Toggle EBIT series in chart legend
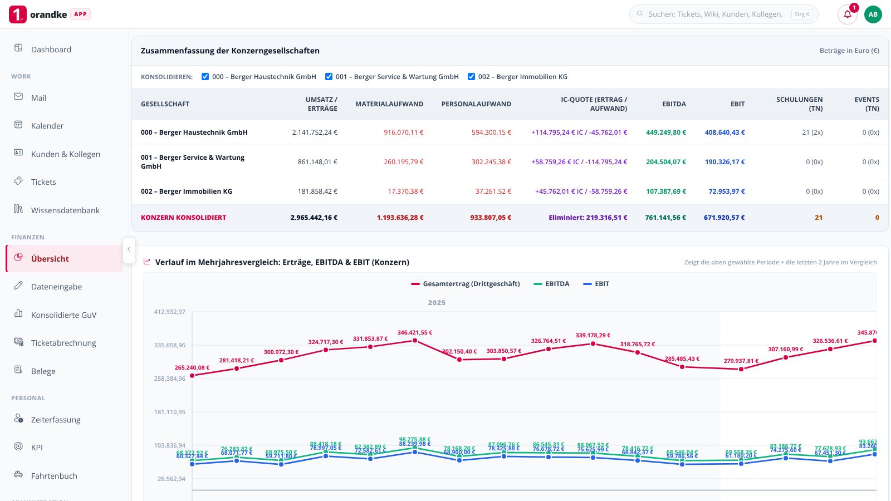Viewport: 891px width, 501px height. tap(596, 284)
